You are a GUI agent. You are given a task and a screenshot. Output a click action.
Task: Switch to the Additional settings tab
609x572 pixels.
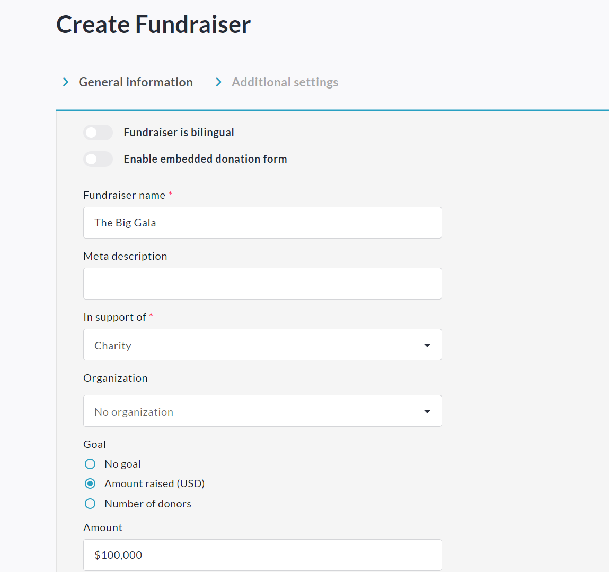285,82
